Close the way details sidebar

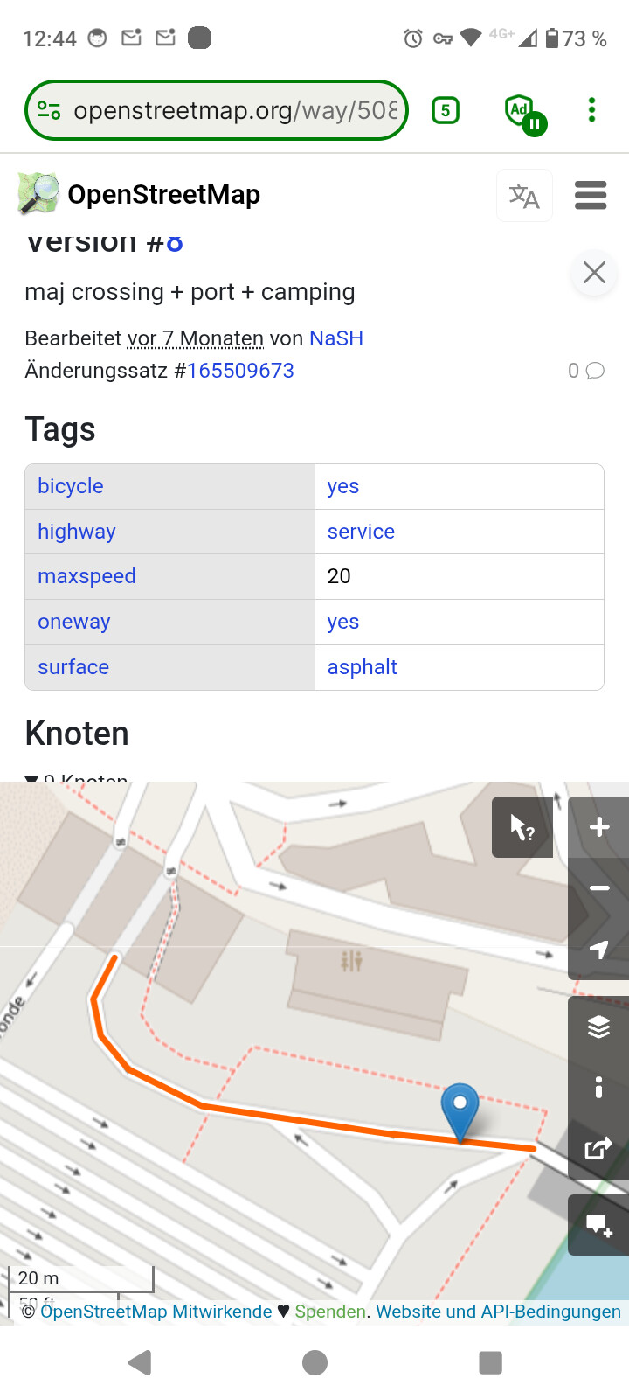click(x=594, y=273)
